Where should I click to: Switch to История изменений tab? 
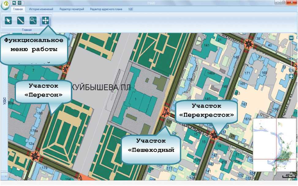pyautogui.click(x=41, y=9)
